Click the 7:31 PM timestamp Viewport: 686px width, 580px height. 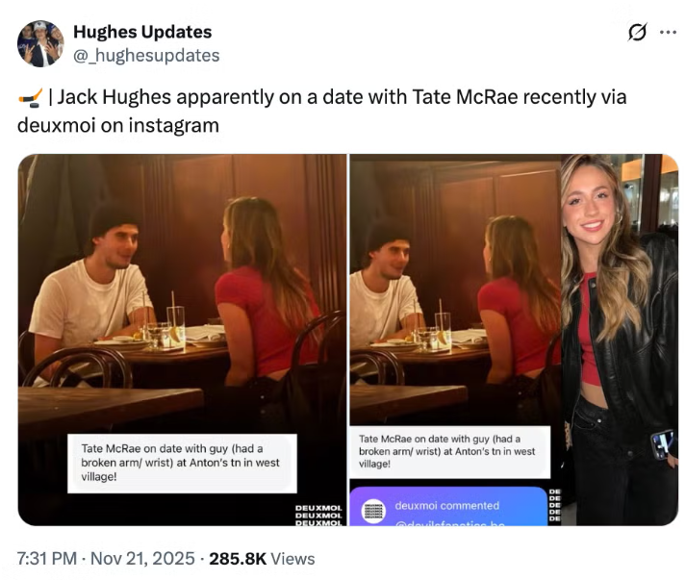49,558
